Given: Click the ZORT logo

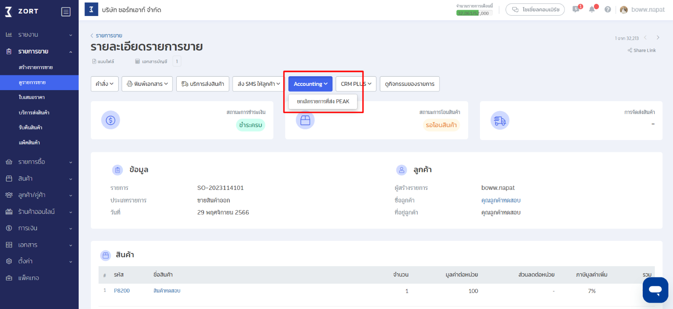Looking at the screenshot, I should 22,11.
